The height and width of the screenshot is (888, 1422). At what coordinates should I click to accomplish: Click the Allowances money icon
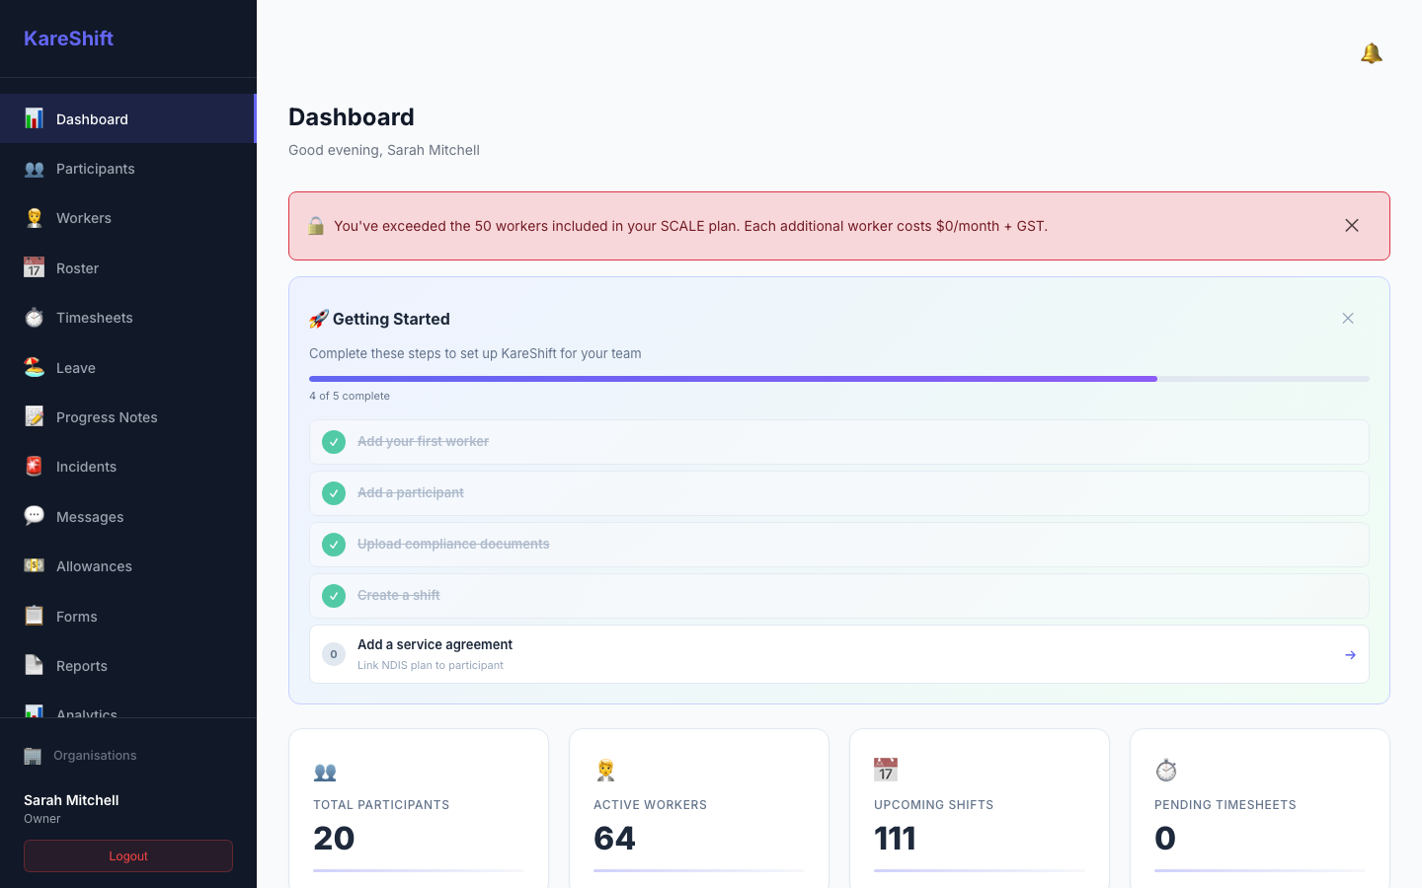tap(34, 566)
